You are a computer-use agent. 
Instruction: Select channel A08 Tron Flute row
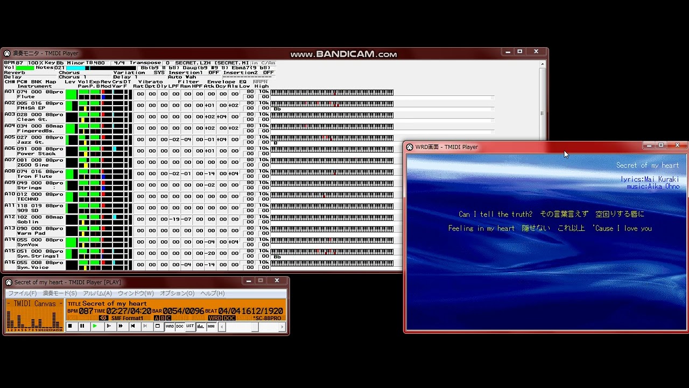pos(199,174)
